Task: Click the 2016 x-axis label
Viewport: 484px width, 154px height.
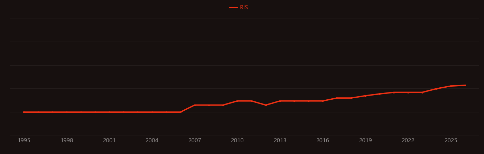Action: pos(323,141)
